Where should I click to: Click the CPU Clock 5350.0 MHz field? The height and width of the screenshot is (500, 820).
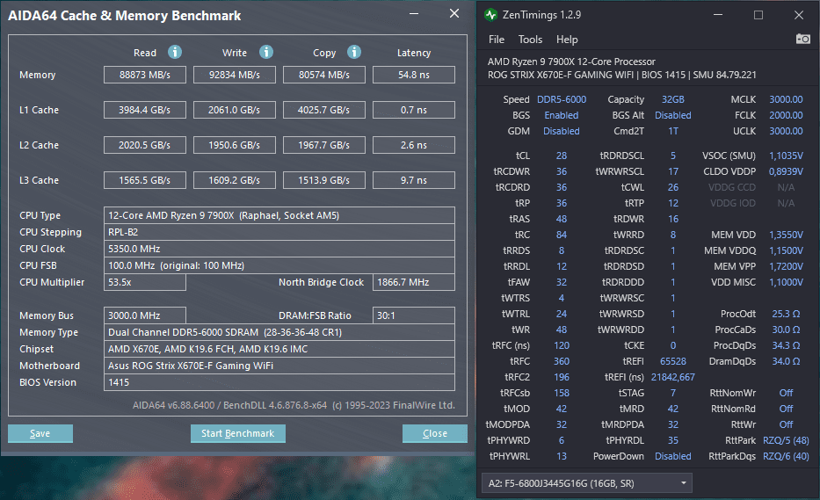(x=279, y=249)
